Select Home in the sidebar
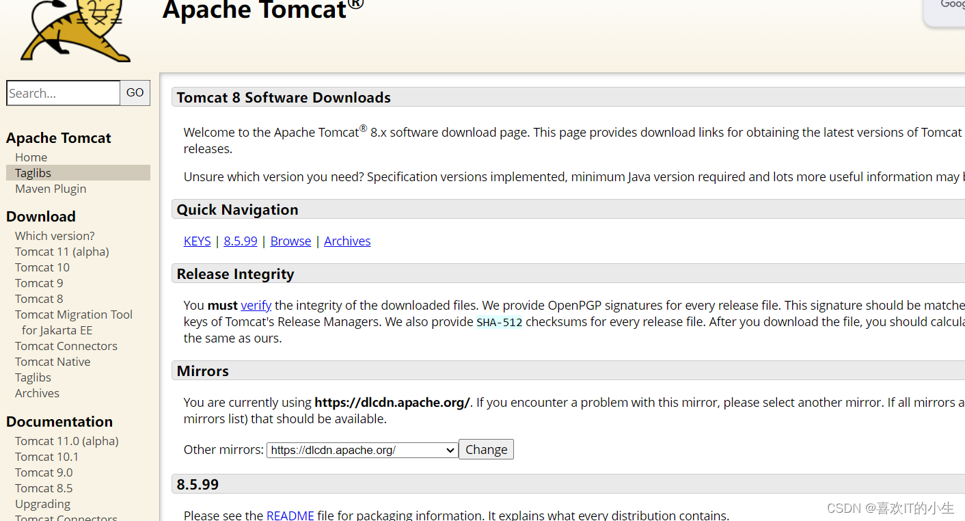 click(31, 157)
